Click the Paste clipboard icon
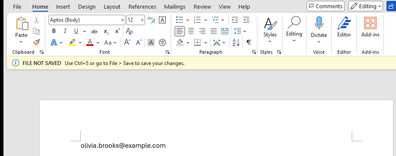 click(x=22, y=23)
